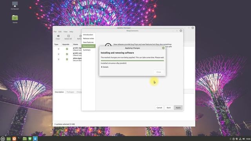Viewport: 251px width, 141px height.
Task: Launch Firefox from the taskbar
Action: click(x=14, y=139)
